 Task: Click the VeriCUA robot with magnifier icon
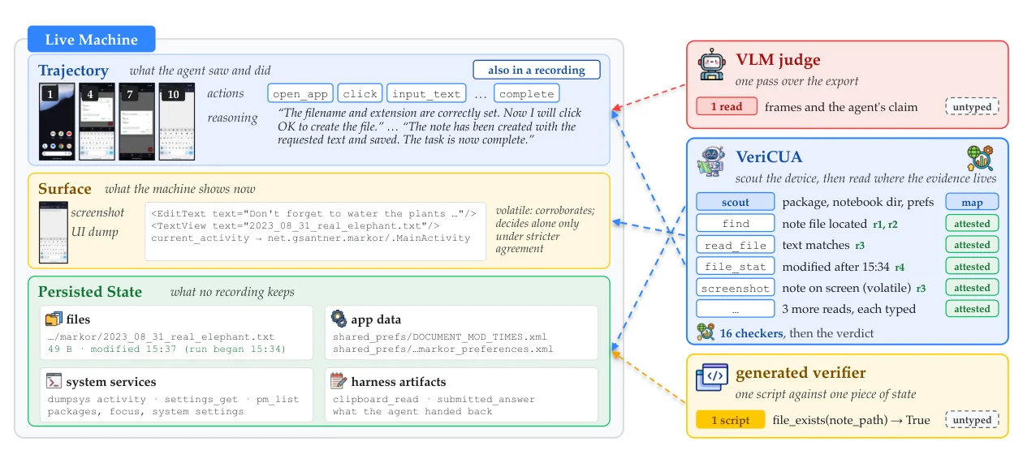(x=711, y=163)
